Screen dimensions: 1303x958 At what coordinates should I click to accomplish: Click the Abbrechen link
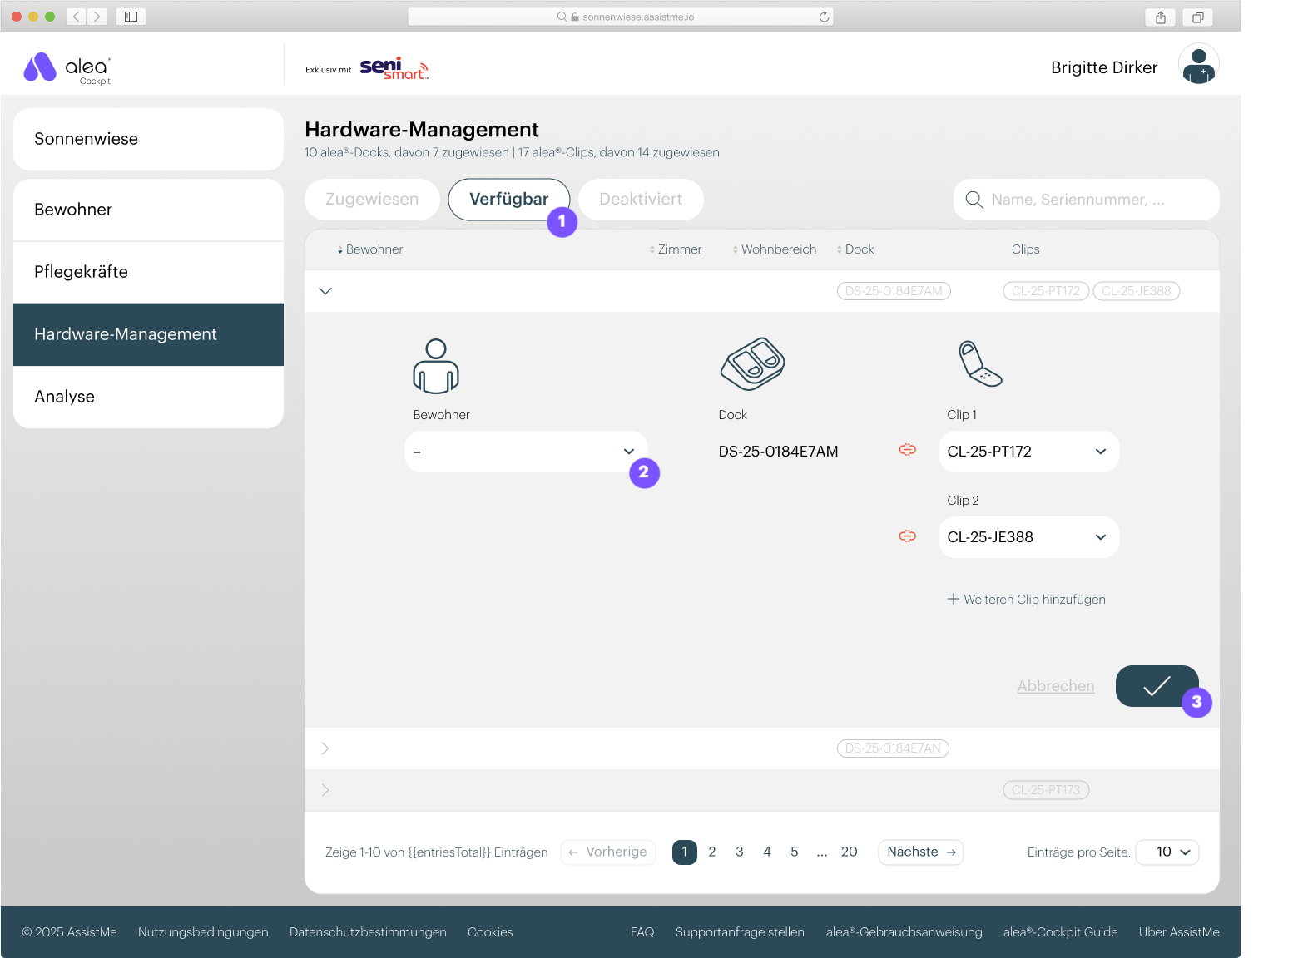click(1055, 686)
